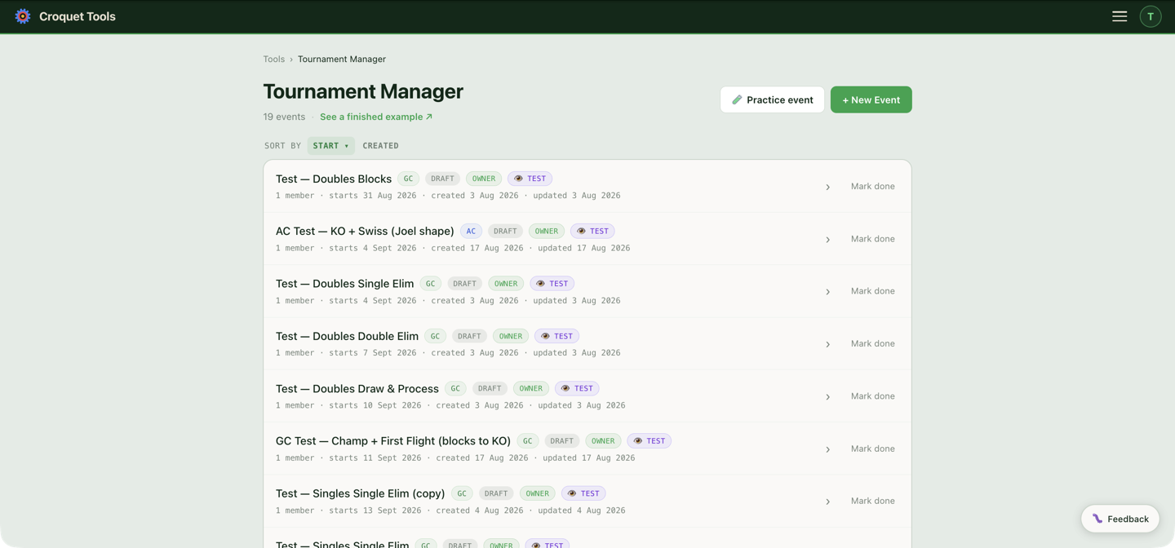Go to Tools breadcrumb
Image resolution: width=1175 pixels, height=548 pixels.
pos(273,59)
